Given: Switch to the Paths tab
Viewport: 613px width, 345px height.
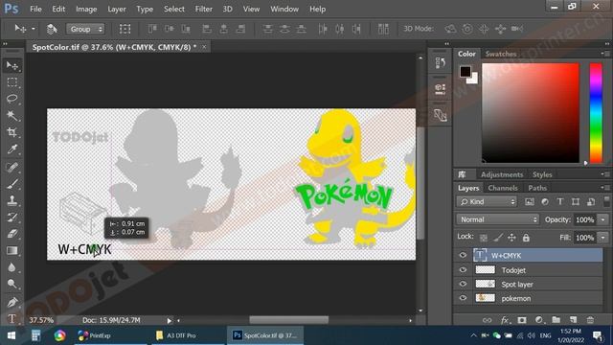Looking at the screenshot, I should click(x=537, y=188).
